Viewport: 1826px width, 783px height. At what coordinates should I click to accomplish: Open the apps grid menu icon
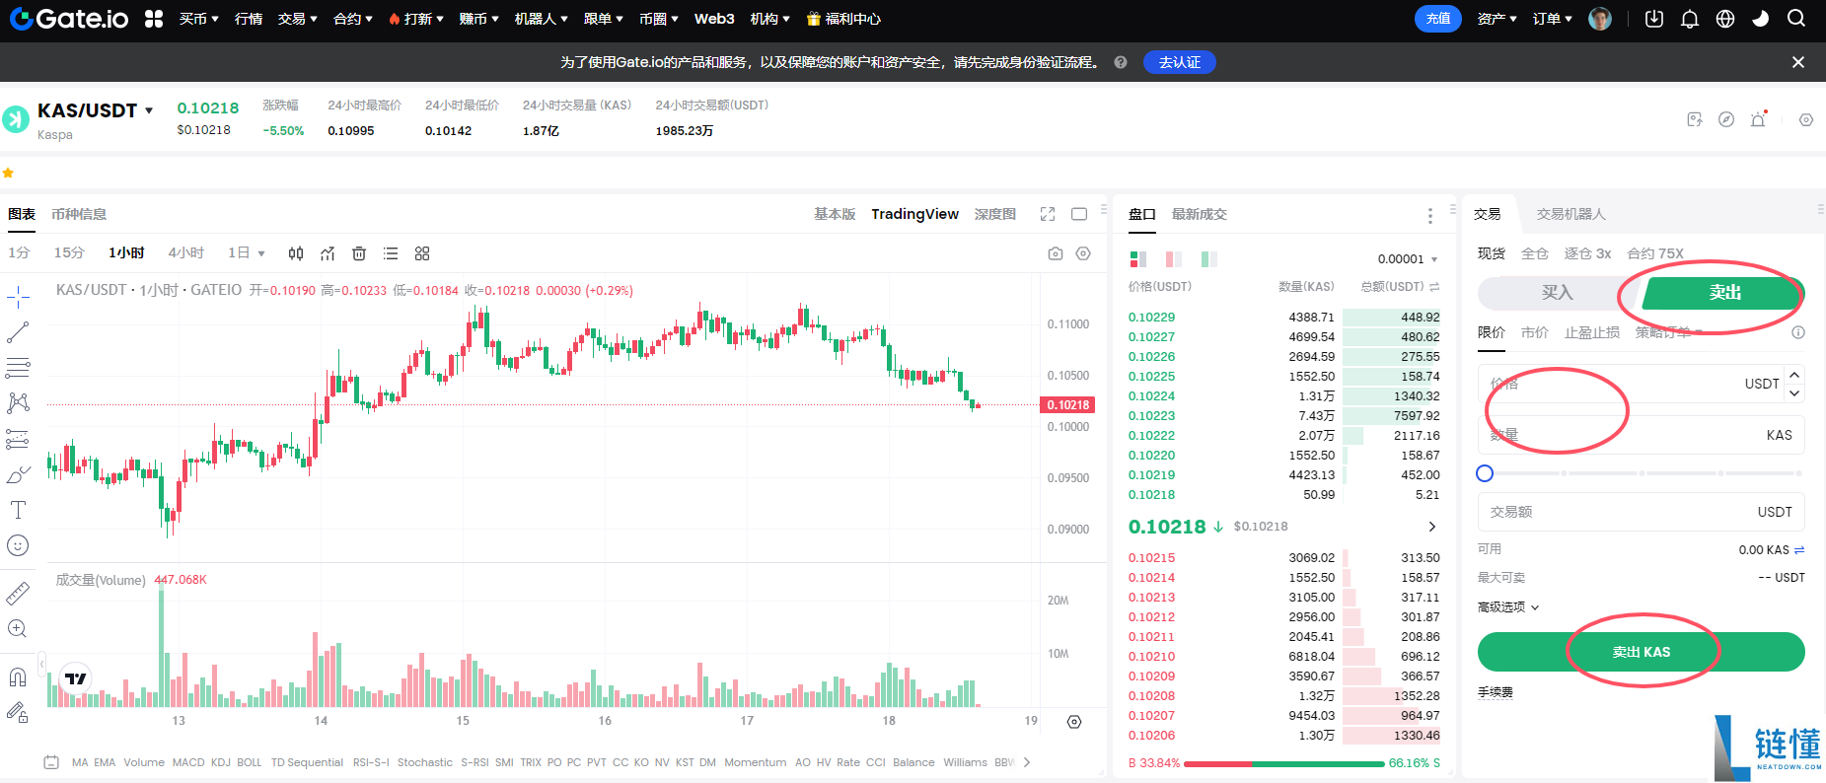(x=153, y=19)
